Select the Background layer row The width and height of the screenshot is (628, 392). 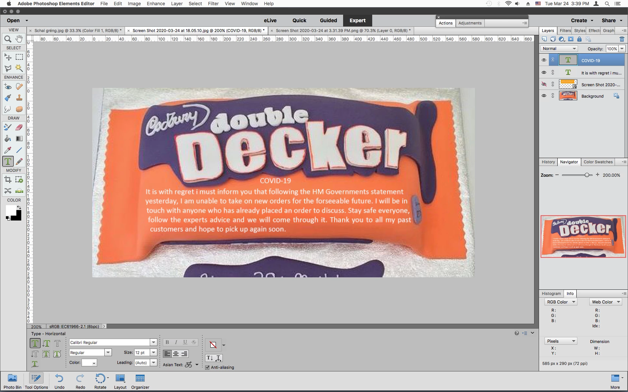point(592,96)
